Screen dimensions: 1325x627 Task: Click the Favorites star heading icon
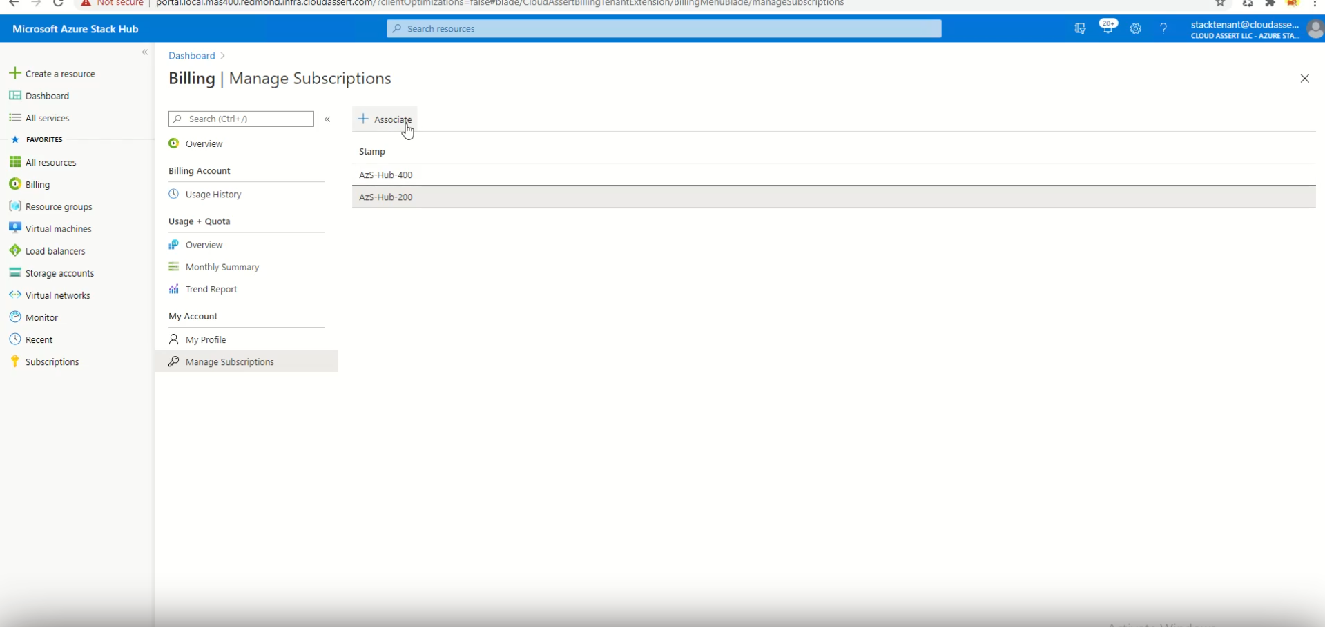(x=15, y=139)
